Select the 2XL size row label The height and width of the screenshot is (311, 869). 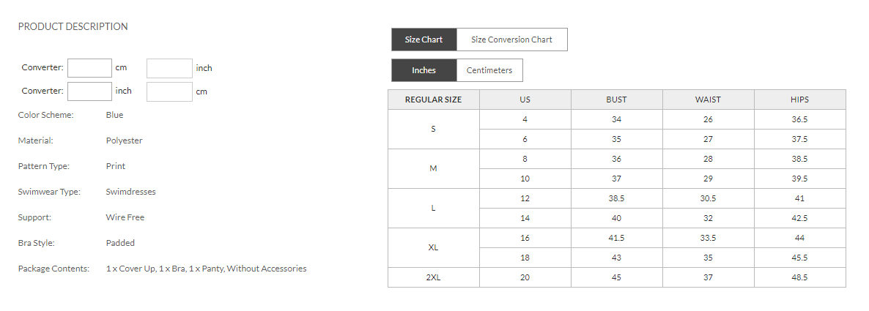click(x=433, y=277)
